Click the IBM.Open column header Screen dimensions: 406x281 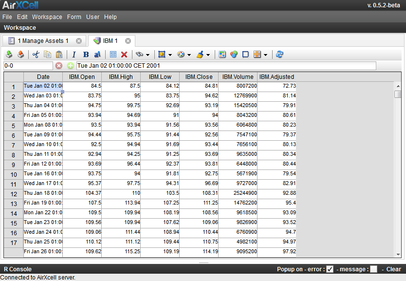tap(82, 77)
